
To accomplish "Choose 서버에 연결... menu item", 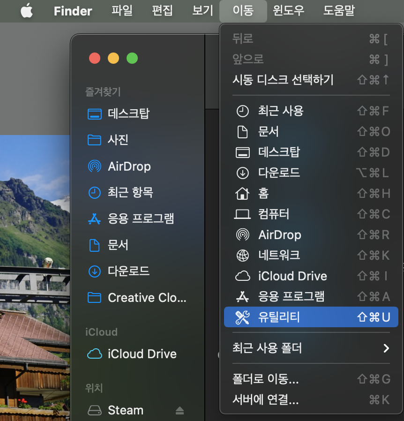I will point(311,400).
